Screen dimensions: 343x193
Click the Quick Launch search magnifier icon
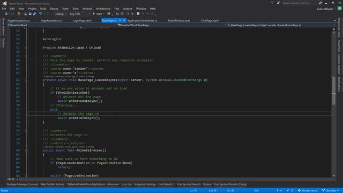click(320, 3)
